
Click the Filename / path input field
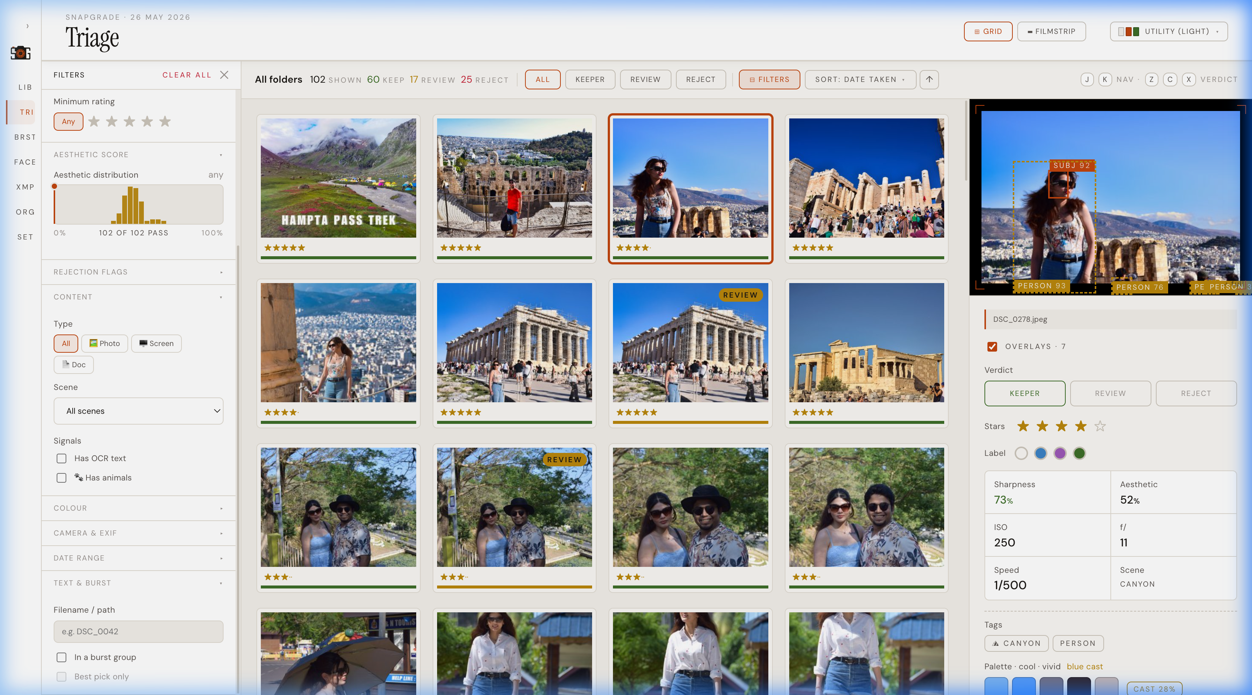[139, 632]
